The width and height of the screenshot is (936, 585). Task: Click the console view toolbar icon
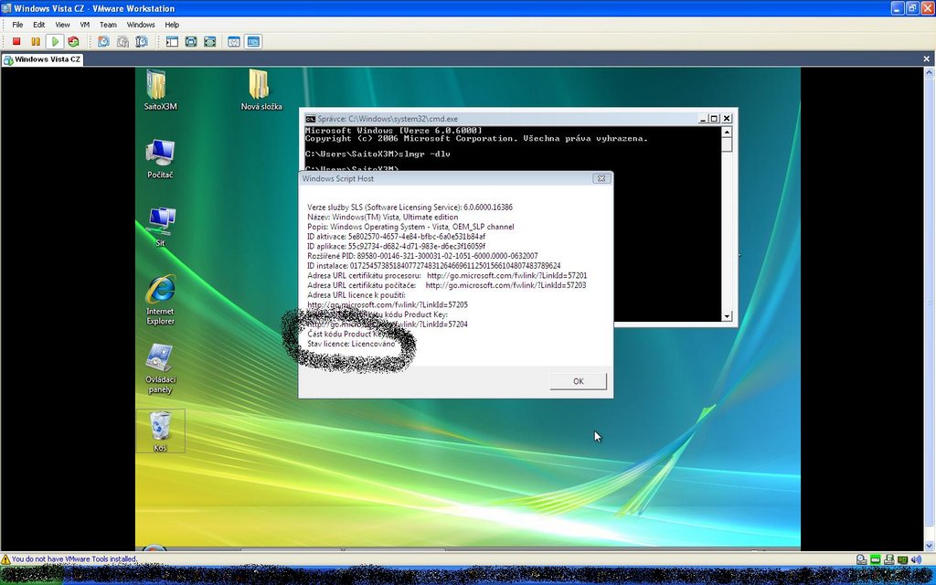pos(254,41)
